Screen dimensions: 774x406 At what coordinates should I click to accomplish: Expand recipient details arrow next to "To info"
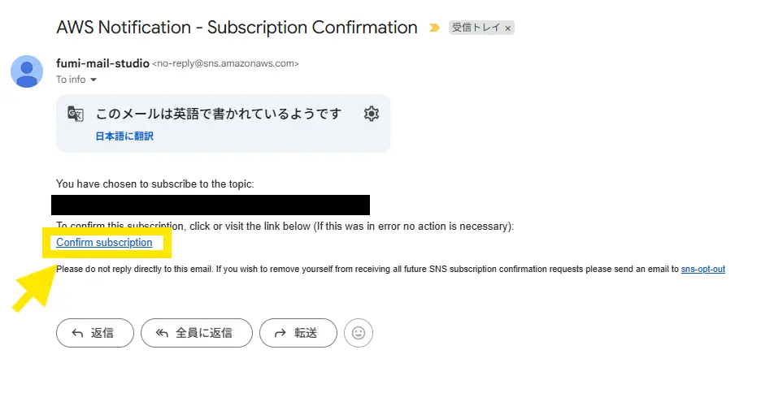click(93, 80)
